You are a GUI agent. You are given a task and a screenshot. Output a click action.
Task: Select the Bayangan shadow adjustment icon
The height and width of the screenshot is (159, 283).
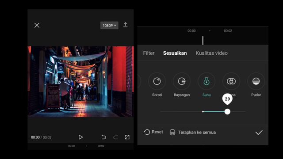coord(182,81)
